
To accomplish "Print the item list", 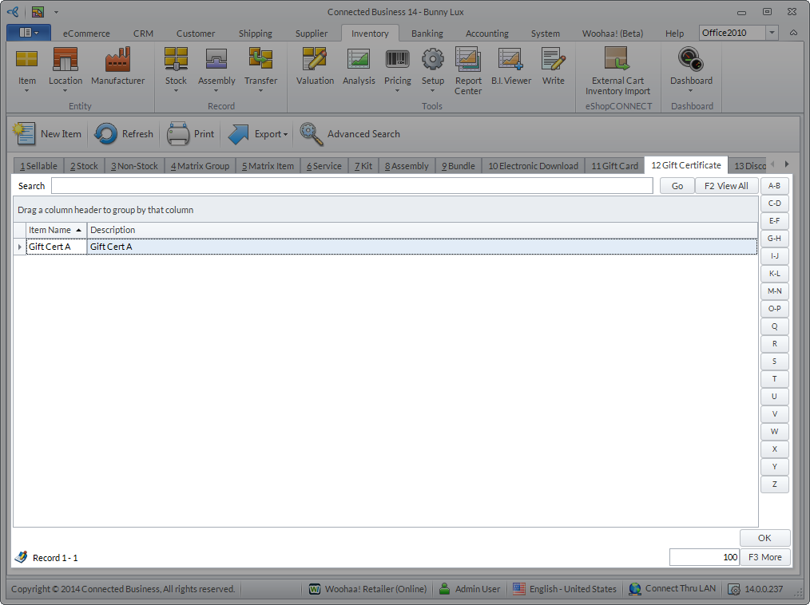I will (190, 134).
